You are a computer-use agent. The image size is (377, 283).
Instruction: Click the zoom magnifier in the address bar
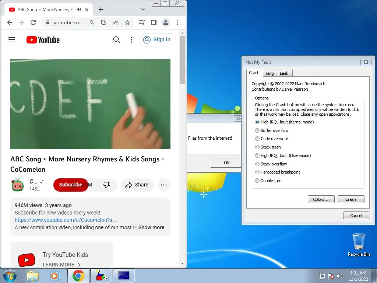pyautogui.click(x=92, y=22)
